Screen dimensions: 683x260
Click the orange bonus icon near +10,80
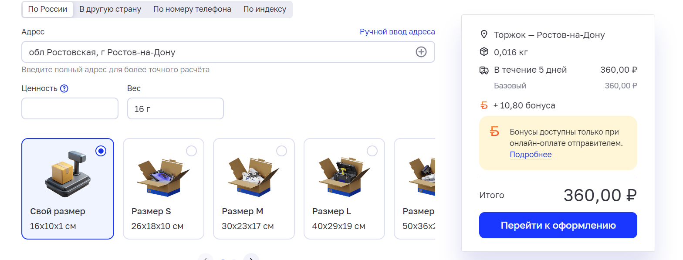point(484,105)
